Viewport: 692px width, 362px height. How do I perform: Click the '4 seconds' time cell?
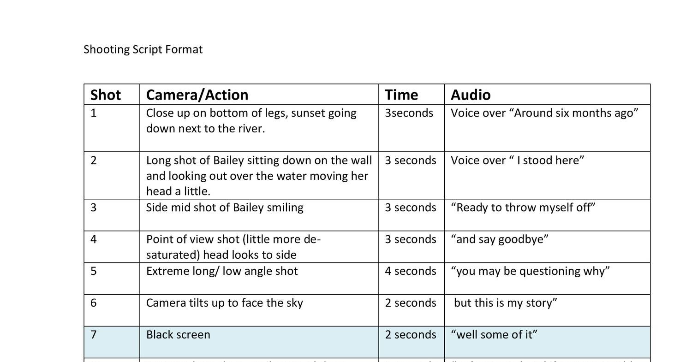point(411,271)
